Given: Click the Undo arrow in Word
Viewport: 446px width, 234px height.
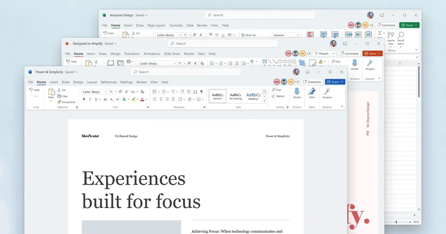Looking at the screenshot, I should 32,90.
